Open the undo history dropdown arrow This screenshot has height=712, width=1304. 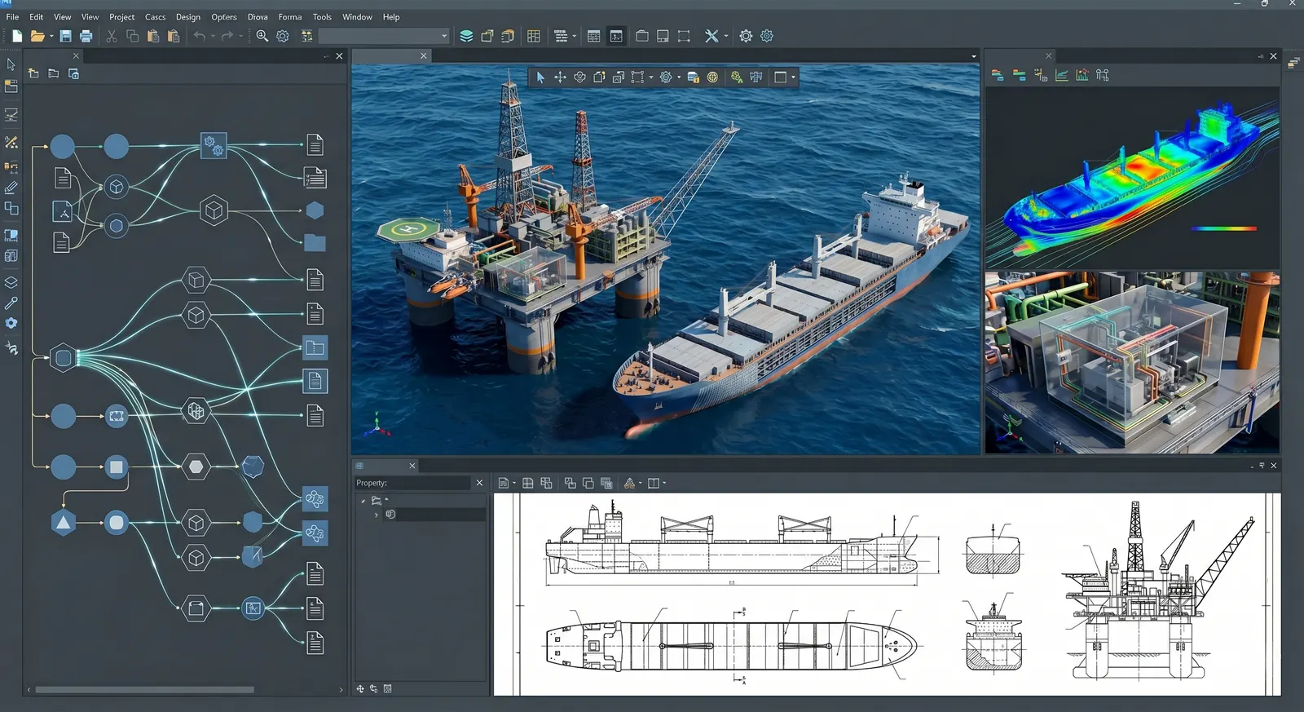213,36
